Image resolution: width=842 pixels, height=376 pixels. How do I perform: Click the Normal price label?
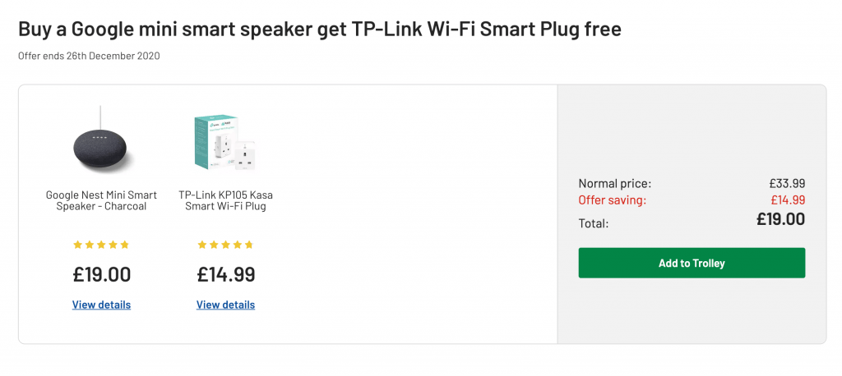pyautogui.click(x=615, y=183)
